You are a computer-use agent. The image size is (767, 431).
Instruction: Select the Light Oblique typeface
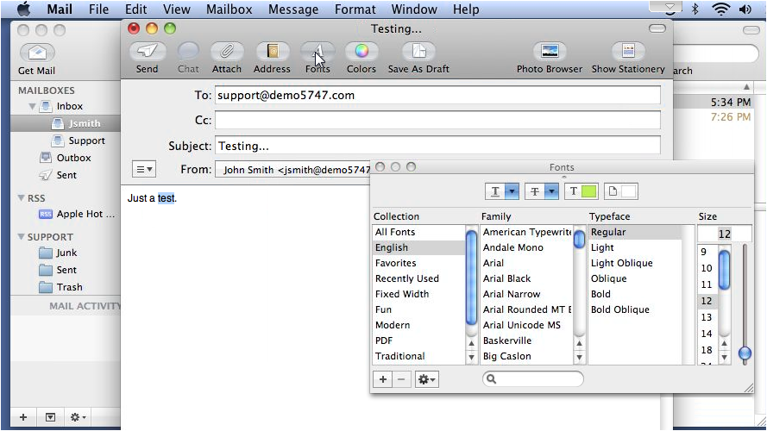635,263
